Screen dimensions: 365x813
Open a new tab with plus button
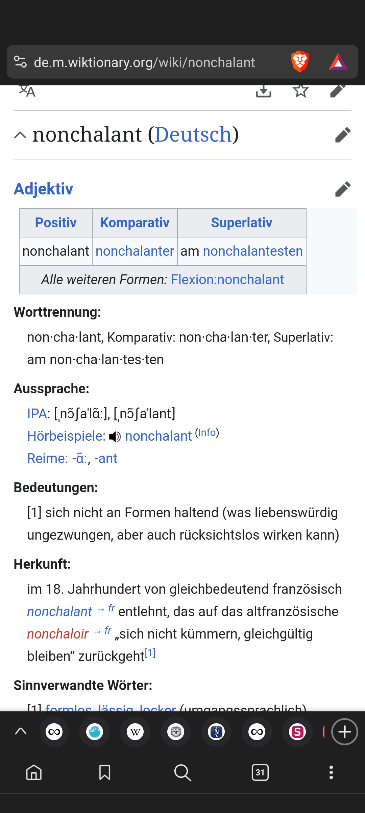click(344, 732)
